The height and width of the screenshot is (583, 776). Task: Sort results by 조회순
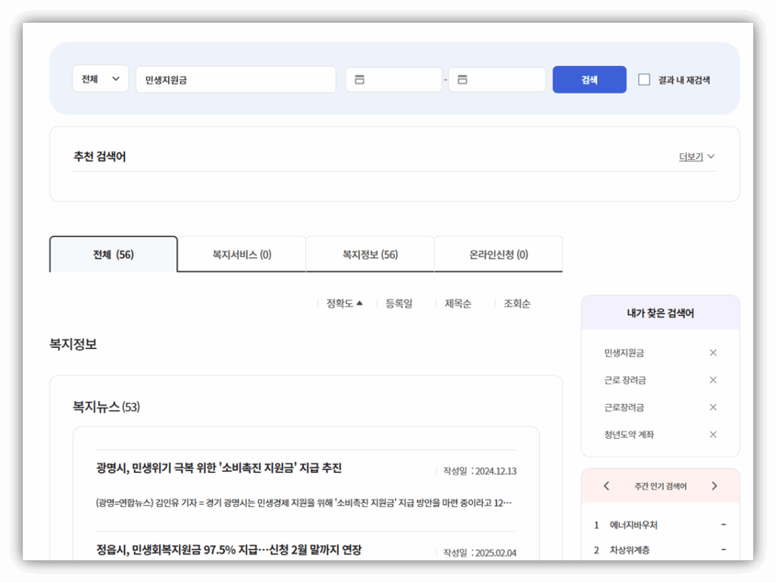(517, 303)
